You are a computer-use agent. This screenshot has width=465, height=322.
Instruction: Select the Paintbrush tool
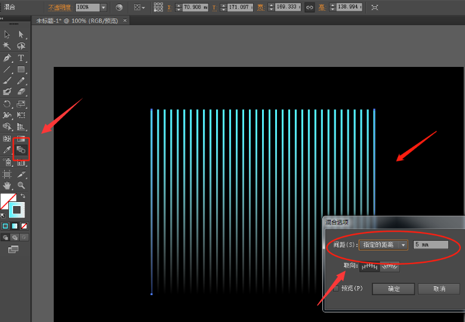coord(7,81)
